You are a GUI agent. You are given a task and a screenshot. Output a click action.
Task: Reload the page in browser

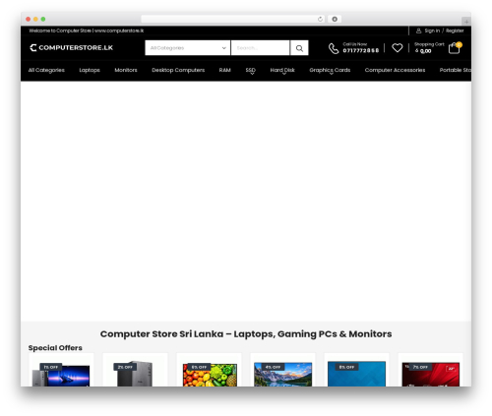click(x=320, y=19)
